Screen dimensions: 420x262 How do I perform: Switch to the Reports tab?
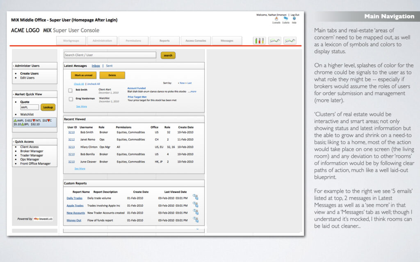point(164,41)
